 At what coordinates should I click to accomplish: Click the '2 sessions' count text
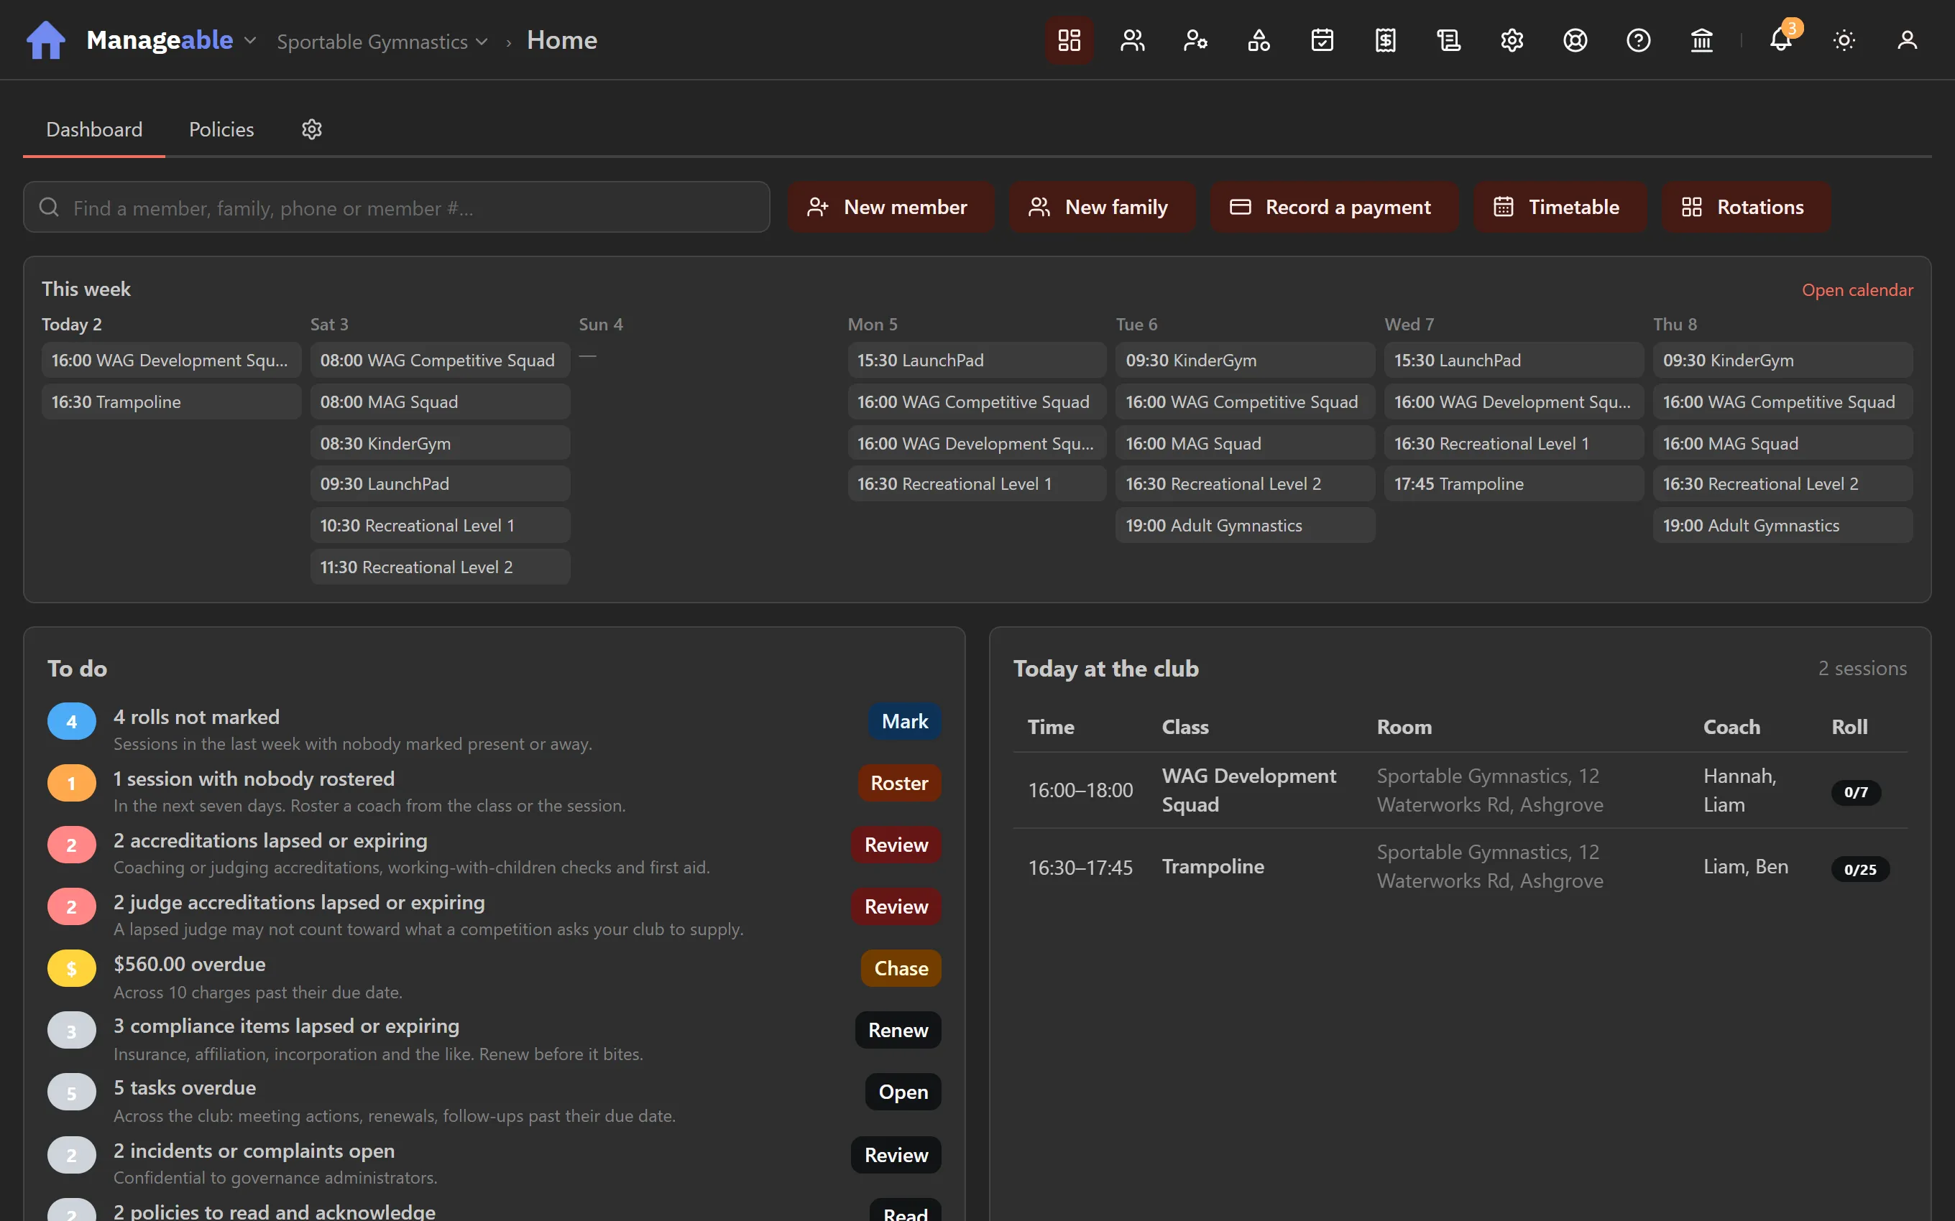(x=1862, y=669)
